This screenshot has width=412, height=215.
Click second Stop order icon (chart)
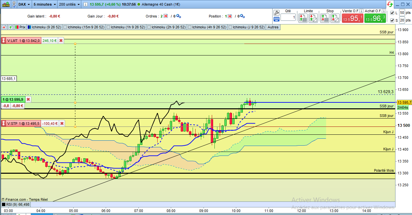click(x=335, y=18)
